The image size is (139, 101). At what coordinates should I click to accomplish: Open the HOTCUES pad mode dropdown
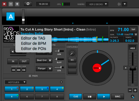(x=16, y=82)
